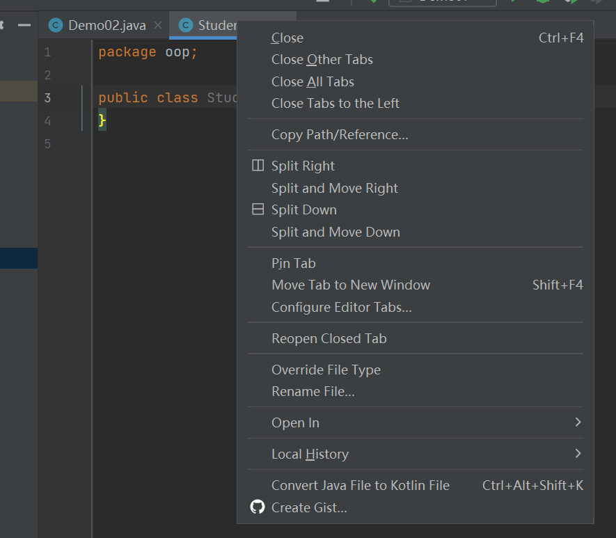This screenshot has width=616, height=538.
Task: Choose Convert Java File to Kotlin File
Action: coord(361,485)
